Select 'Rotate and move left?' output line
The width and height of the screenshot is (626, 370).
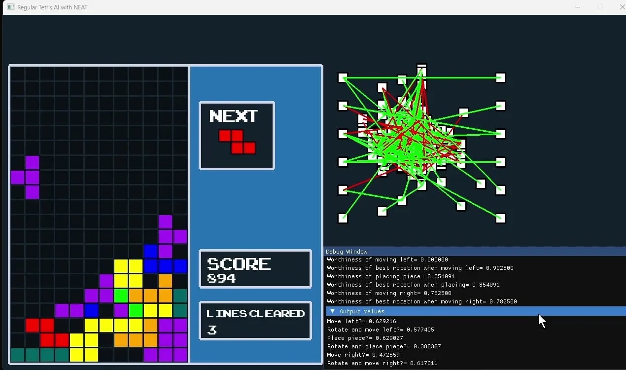pos(381,330)
